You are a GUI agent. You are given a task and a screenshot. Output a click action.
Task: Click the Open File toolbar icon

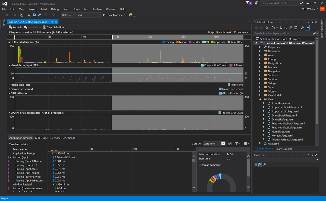point(30,15)
